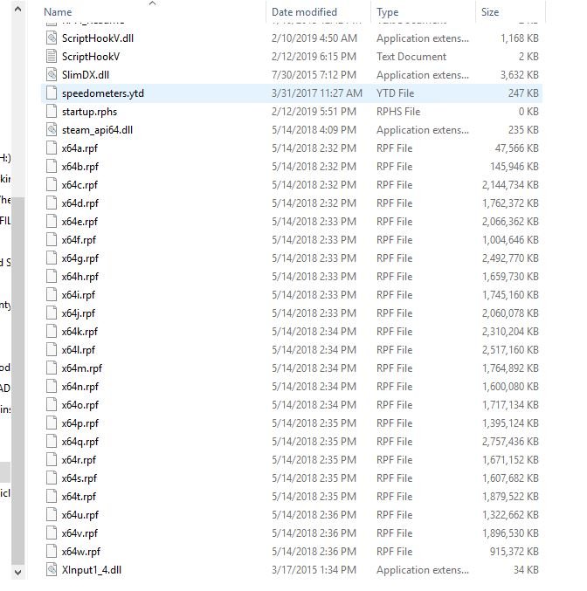Select the file name x64s.rpf
The width and height of the screenshot is (587, 591).
[79, 478]
